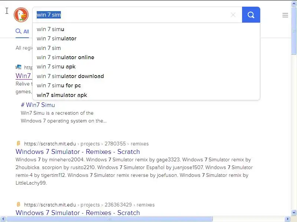Open the partially hidden Win7 result title
Image resolution: width=297 pixels, height=222 pixels.
(x=24, y=76)
